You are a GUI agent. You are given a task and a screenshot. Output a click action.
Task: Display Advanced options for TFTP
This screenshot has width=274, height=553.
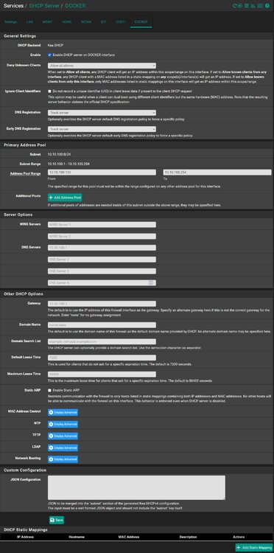click(x=63, y=436)
